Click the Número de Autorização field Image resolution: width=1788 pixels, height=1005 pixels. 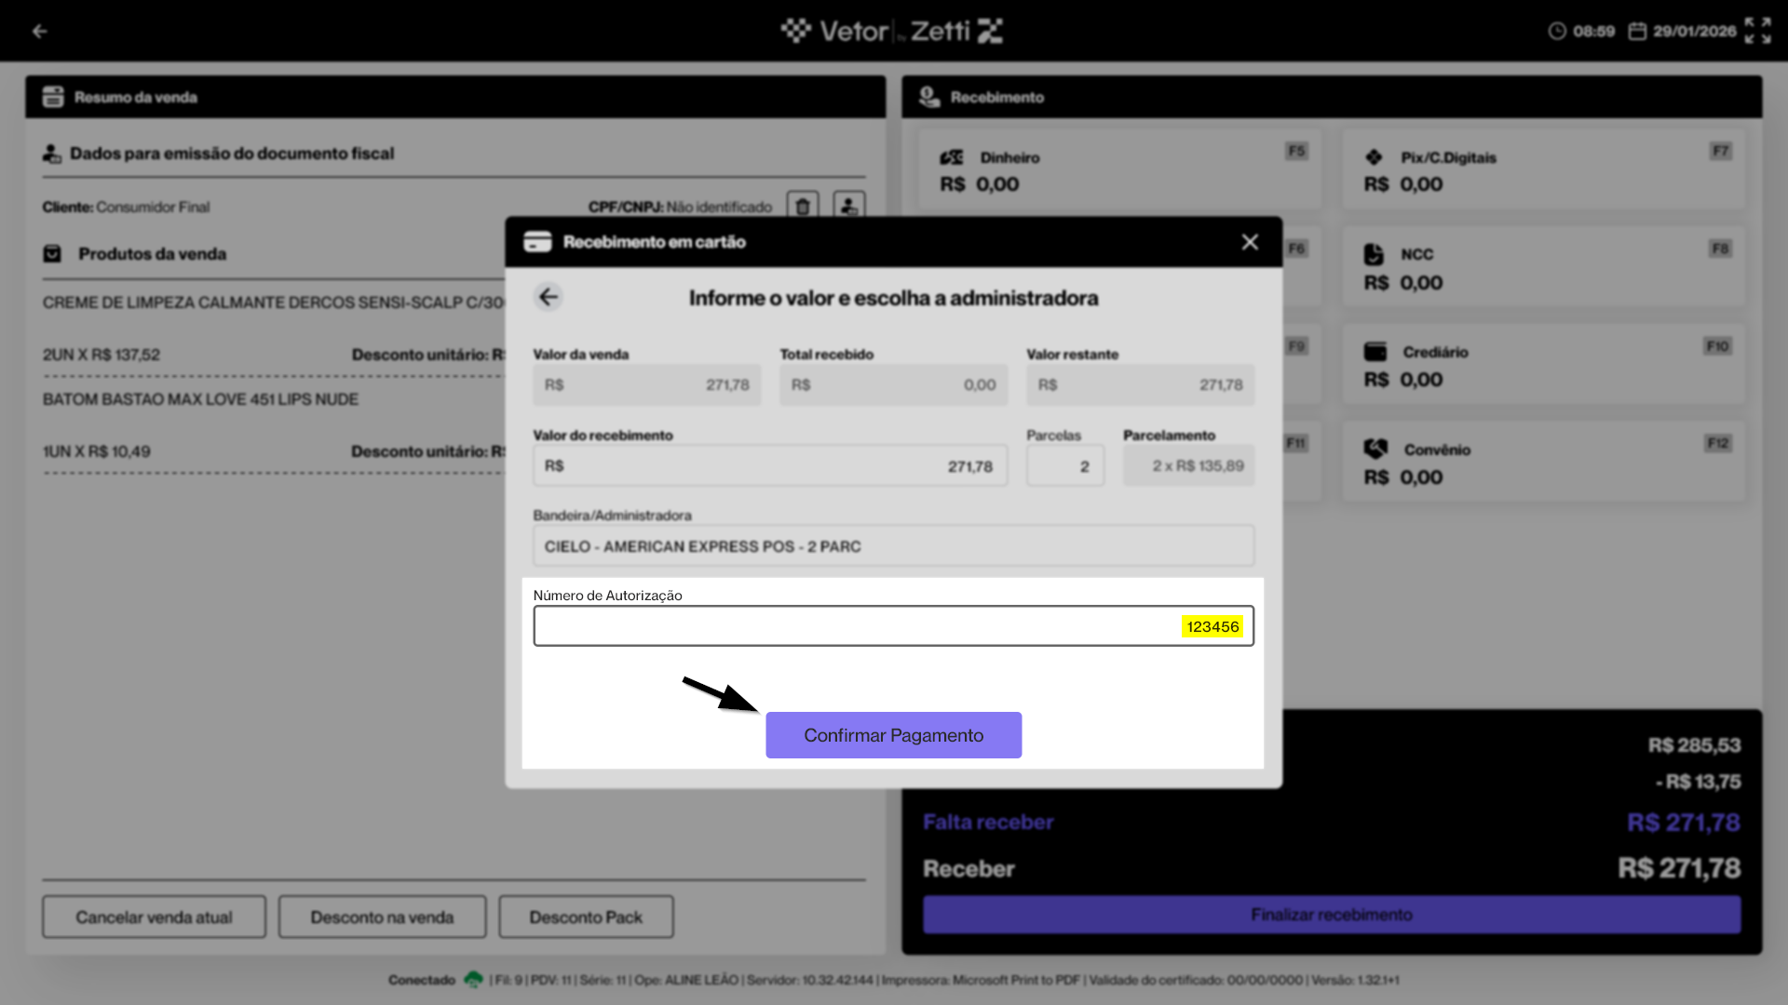click(893, 626)
